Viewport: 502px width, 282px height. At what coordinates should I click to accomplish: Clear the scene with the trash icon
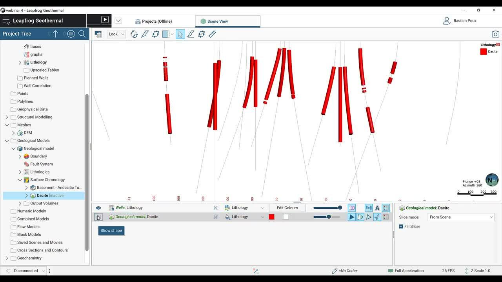pyautogui.click(x=98, y=34)
